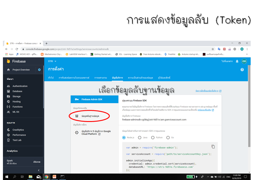Open the FreeMat bookmark

[170, 54]
